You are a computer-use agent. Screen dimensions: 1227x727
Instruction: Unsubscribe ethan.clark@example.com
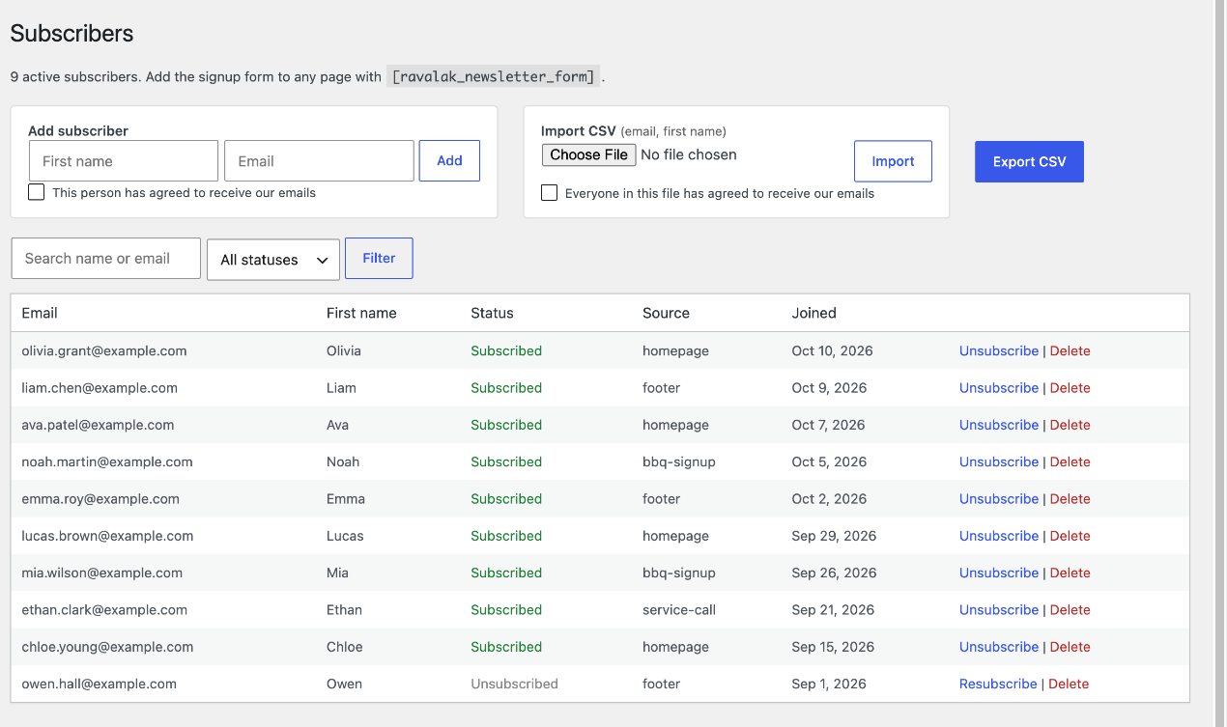click(x=999, y=610)
